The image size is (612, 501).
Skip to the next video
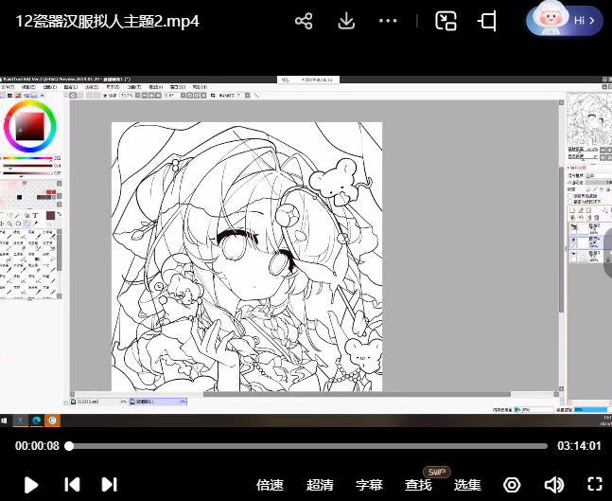pyautogui.click(x=109, y=485)
